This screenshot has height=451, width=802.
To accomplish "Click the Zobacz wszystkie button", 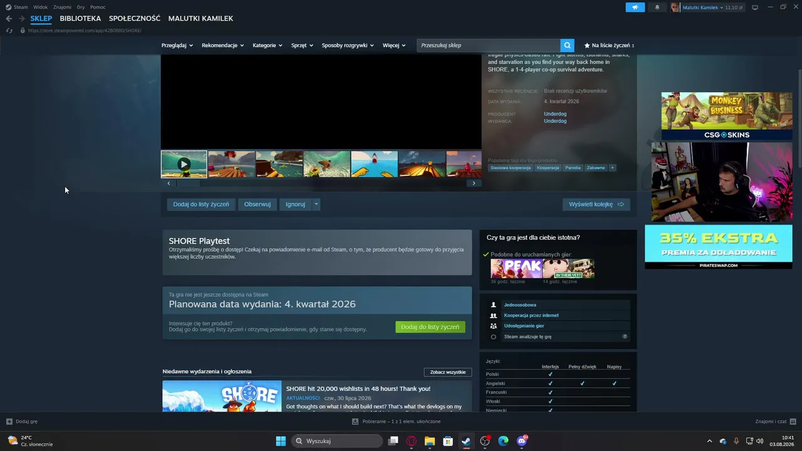I will 448,372.
